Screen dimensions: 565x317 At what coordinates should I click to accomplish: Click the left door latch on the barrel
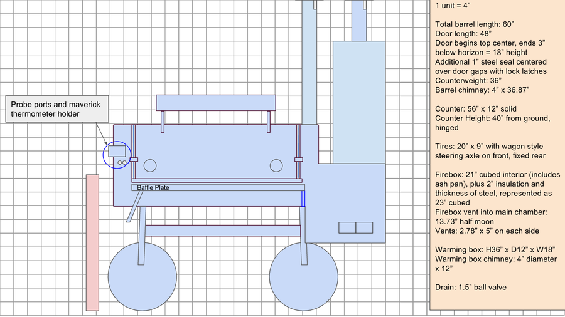tap(134, 159)
